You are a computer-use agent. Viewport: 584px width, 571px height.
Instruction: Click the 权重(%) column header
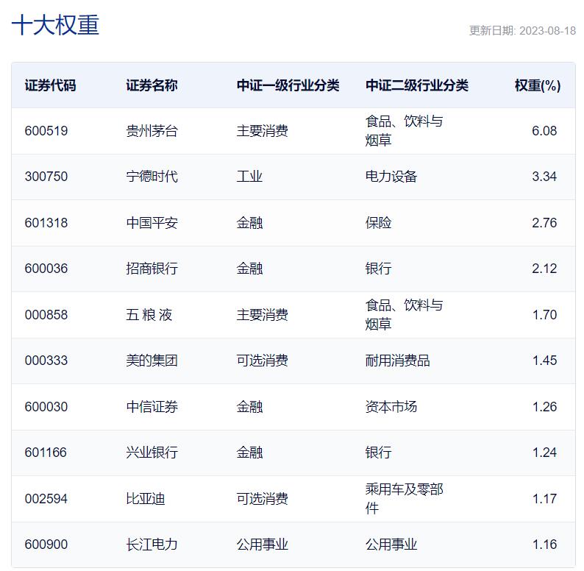[538, 85]
